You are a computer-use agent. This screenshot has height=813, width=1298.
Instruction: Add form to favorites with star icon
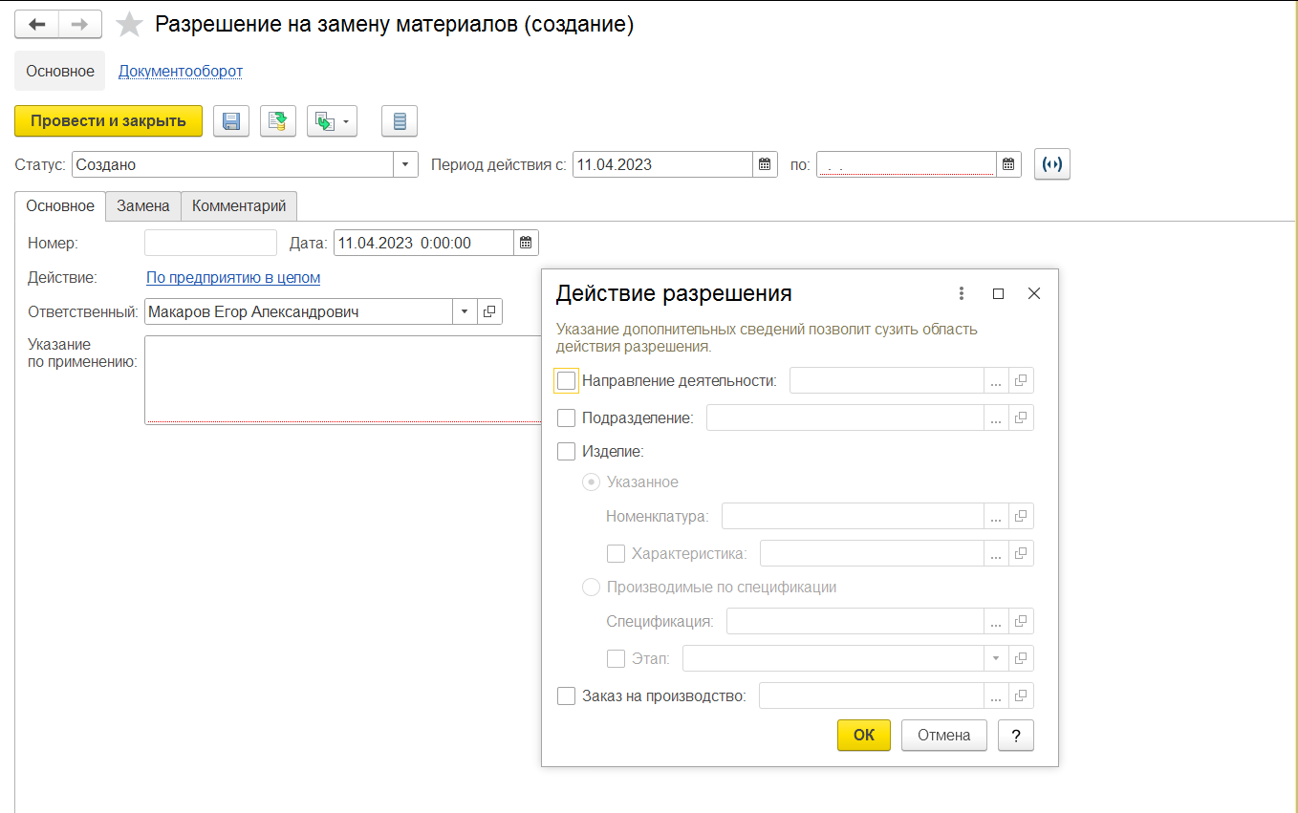(129, 25)
